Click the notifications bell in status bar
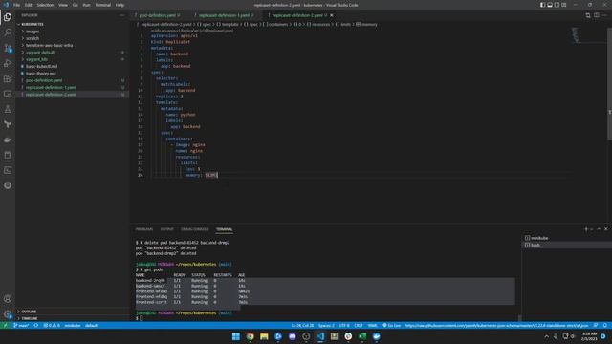The width and height of the screenshot is (612, 344). (605, 325)
